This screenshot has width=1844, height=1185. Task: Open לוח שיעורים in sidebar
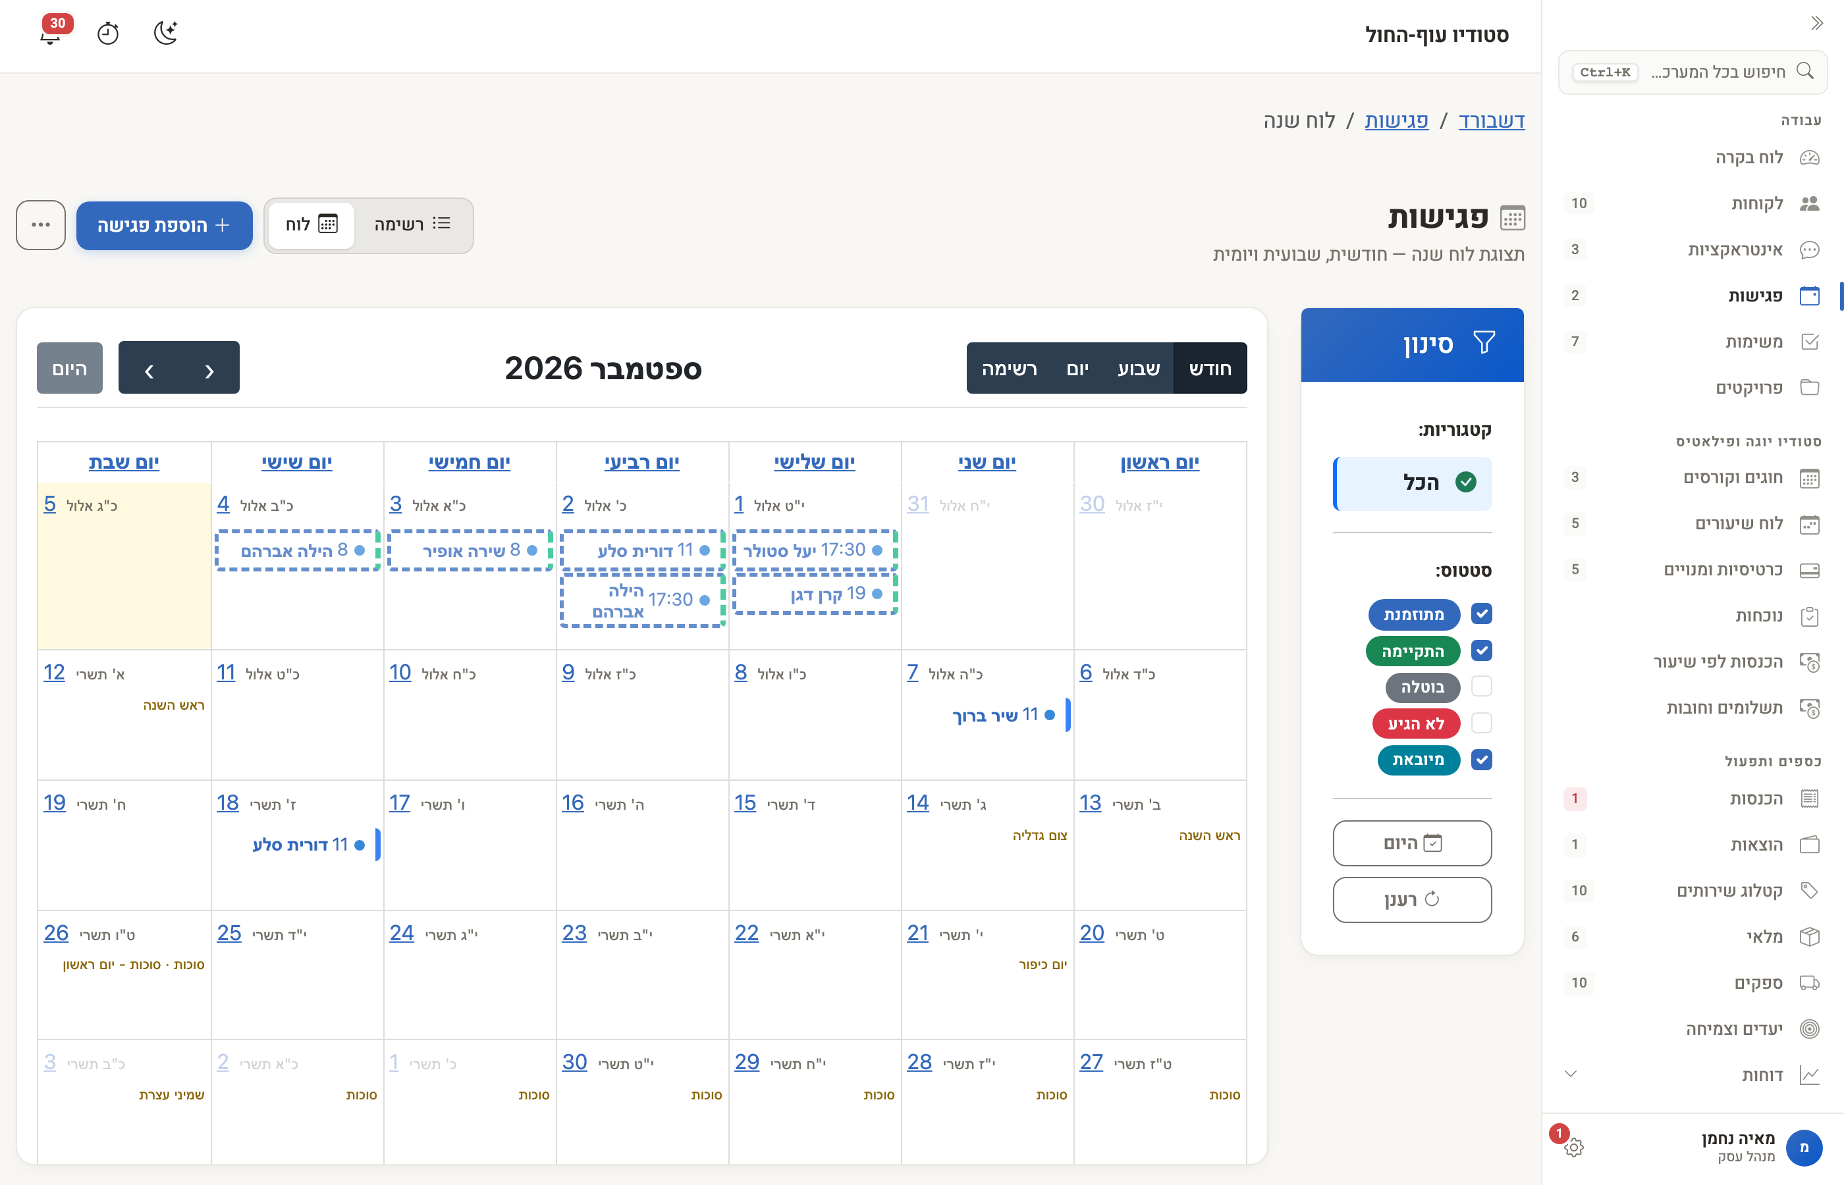pos(1693,524)
